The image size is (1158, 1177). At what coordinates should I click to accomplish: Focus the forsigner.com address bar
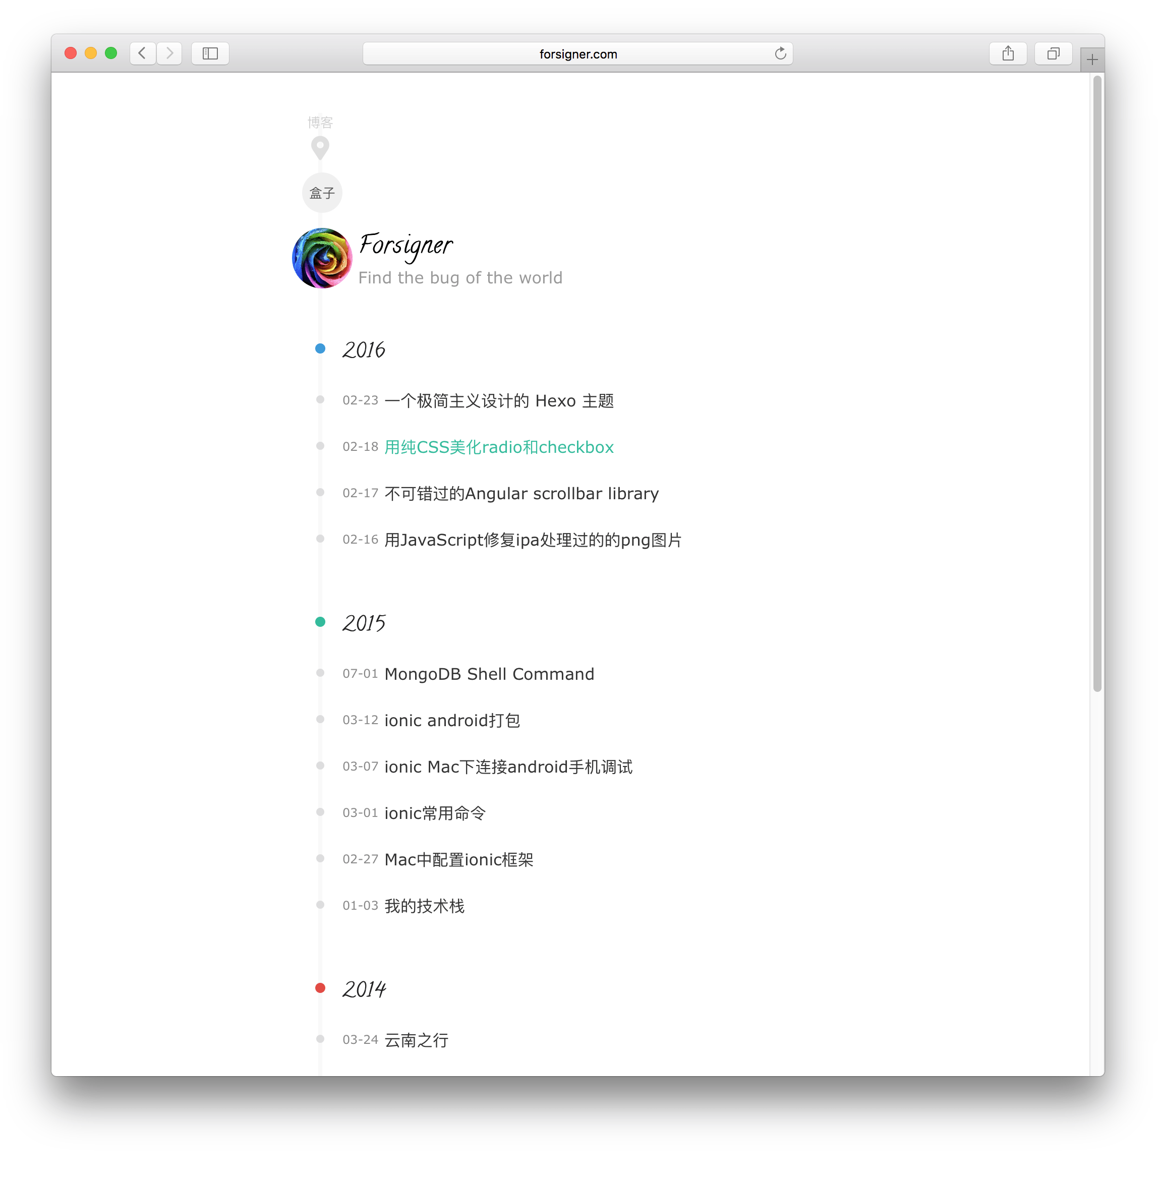(x=577, y=53)
